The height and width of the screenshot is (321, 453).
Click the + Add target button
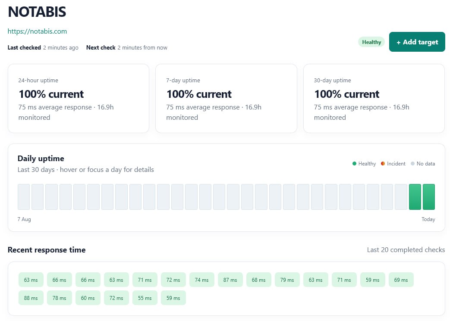[x=417, y=42]
